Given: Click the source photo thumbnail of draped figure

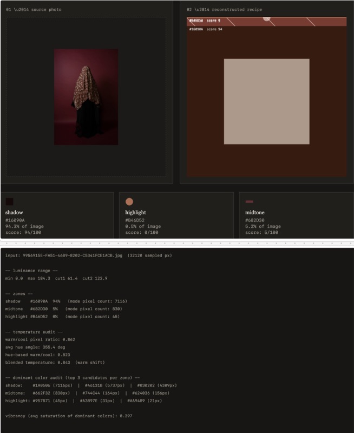Looking at the screenshot, I should [86, 97].
